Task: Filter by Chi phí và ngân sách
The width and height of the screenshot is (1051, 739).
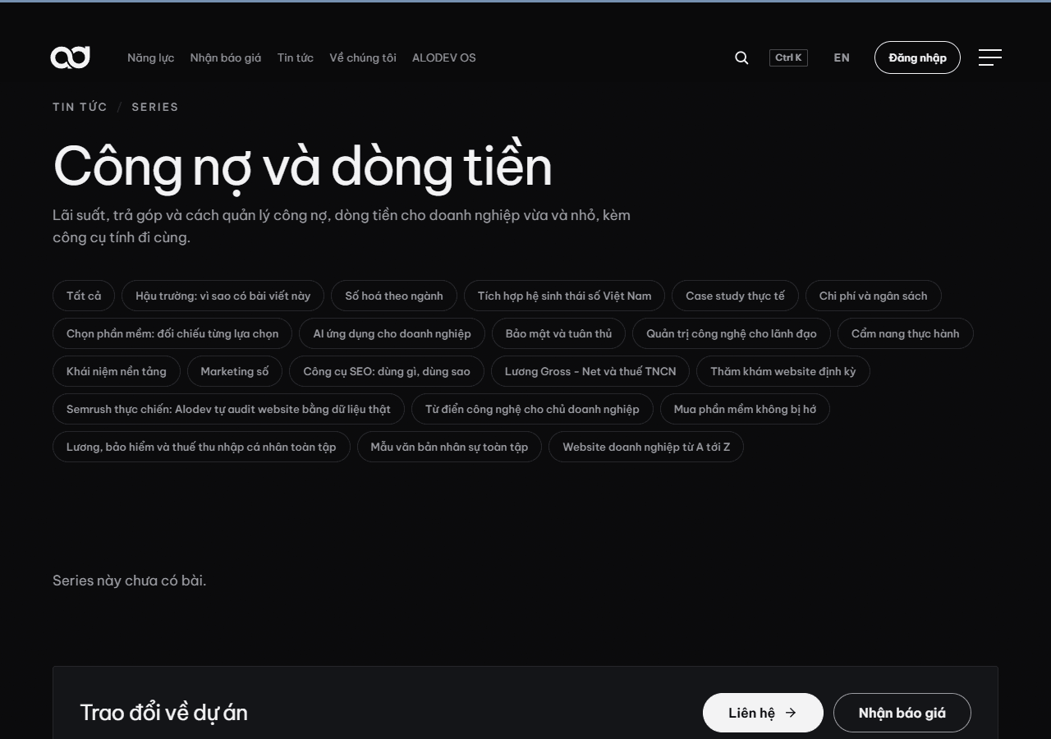Action: [x=873, y=296]
